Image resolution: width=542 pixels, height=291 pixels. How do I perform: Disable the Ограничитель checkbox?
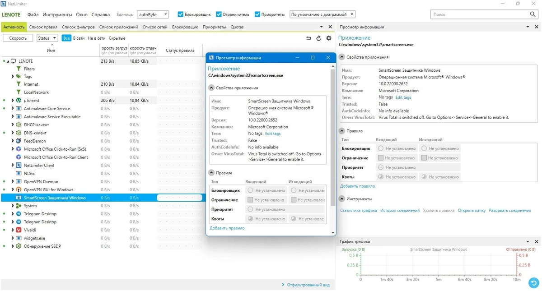(219, 14)
